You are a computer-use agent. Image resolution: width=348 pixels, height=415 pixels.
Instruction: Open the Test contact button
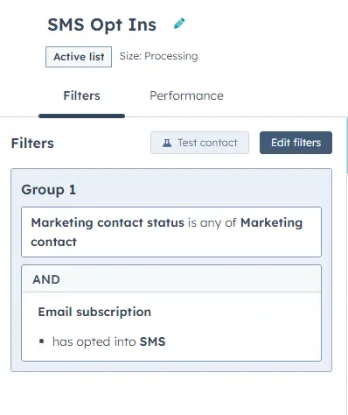pos(199,143)
